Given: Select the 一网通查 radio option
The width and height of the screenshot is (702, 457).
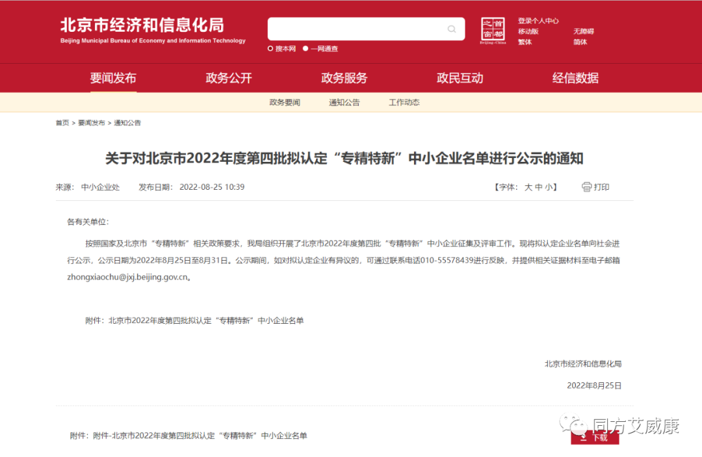Looking at the screenshot, I should point(305,49).
